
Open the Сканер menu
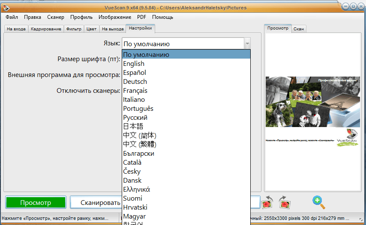click(x=56, y=17)
